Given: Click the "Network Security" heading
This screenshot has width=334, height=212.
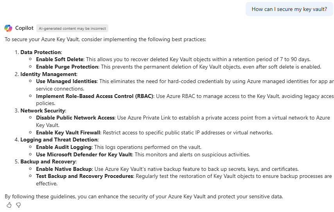Looking at the screenshot, I should tap(43, 111).
